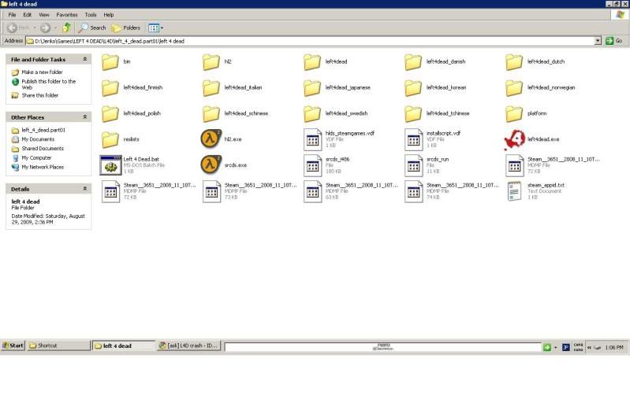
Task: Open My Documents from Other Places
Action: [x=38, y=139]
